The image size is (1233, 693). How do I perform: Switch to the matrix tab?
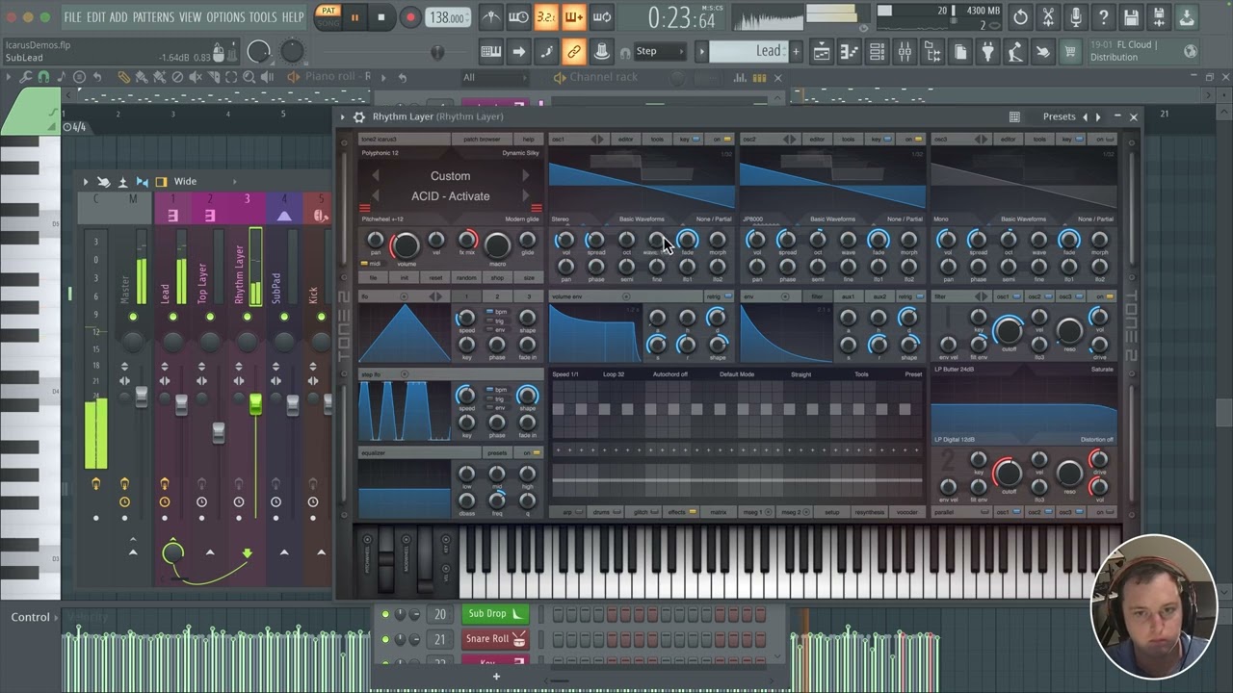click(719, 512)
